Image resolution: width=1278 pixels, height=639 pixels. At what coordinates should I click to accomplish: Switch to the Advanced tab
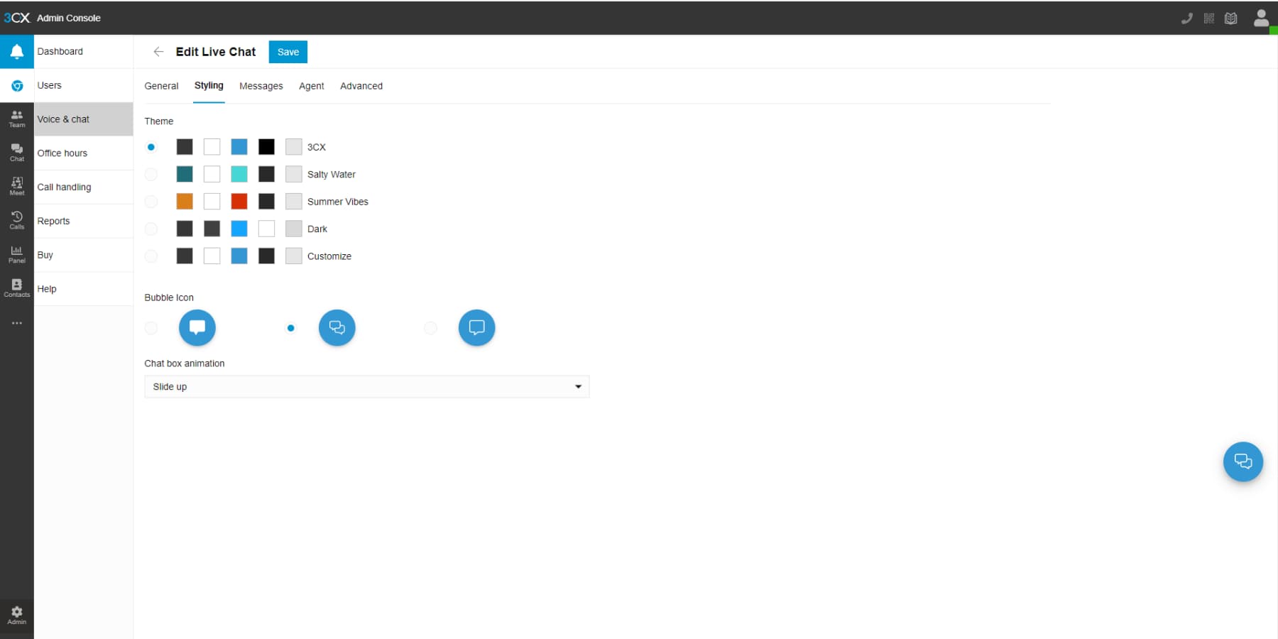[x=361, y=86]
